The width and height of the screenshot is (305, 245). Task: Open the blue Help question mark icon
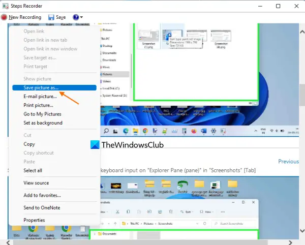coord(76,17)
